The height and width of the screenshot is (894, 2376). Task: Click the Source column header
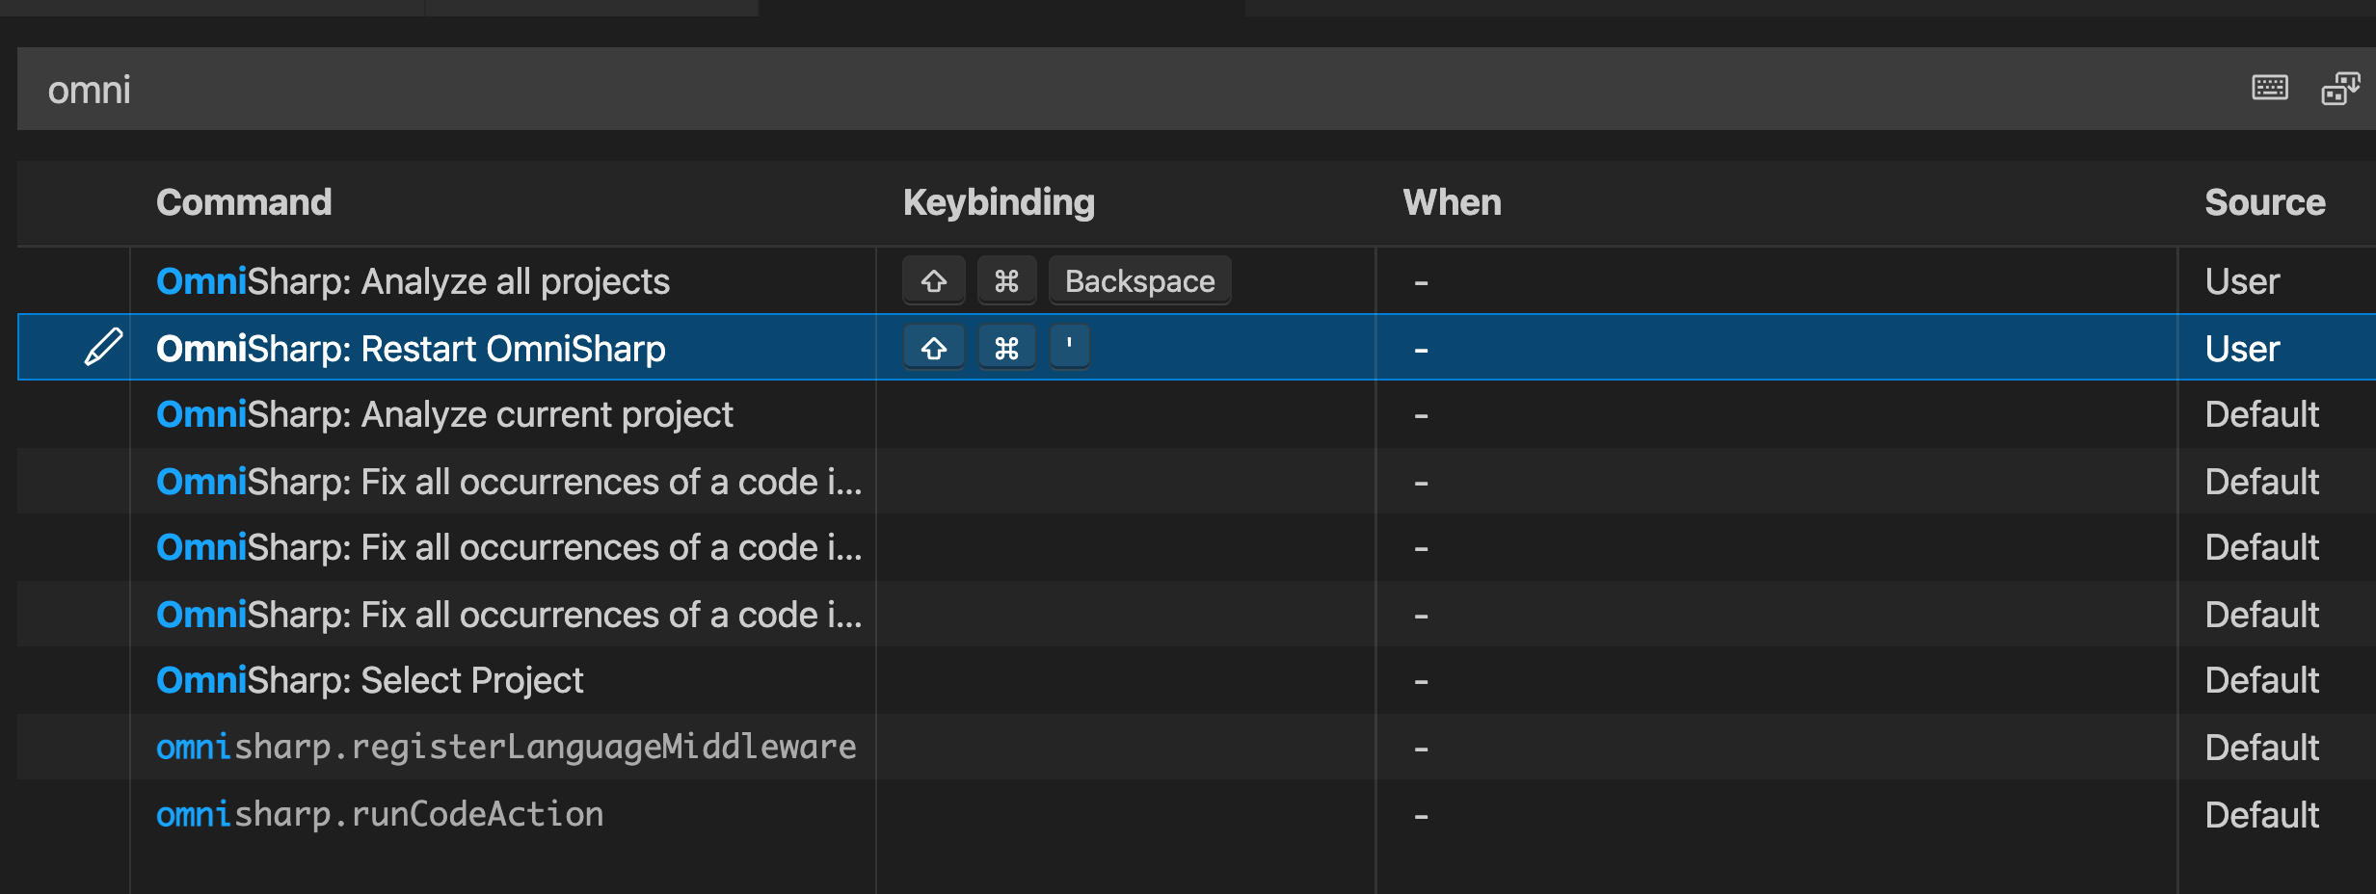[2265, 202]
